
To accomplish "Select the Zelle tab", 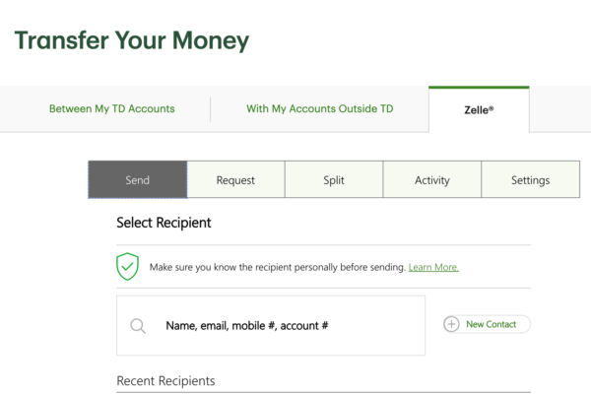I will pos(478,109).
